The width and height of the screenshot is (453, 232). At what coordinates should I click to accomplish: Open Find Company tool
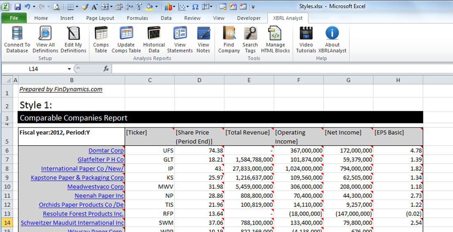coord(229,33)
